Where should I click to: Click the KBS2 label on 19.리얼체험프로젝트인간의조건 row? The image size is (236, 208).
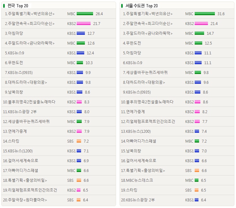[72, 190]
